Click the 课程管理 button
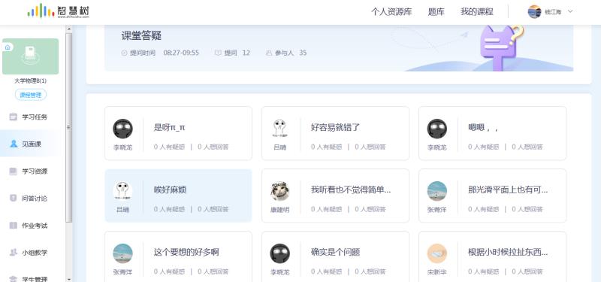This screenshot has height=282, width=601. tap(31, 95)
